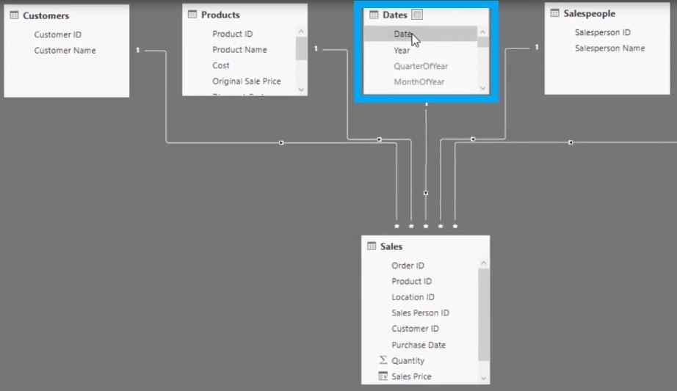677x391 pixels.
Task: Click the Dates table header icon
Action: click(x=374, y=15)
